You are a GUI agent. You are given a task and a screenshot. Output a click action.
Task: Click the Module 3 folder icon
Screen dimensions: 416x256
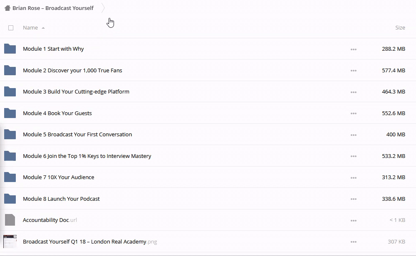click(x=10, y=92)
